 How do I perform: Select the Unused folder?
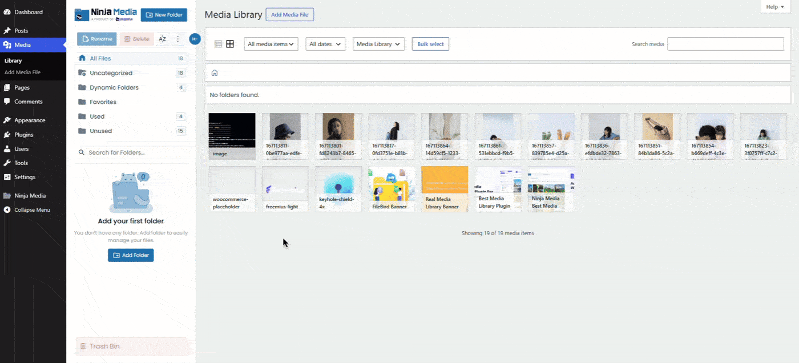131,131
